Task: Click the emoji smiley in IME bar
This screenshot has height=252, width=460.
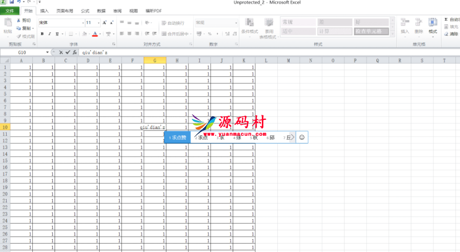Action: coord(302,137)
